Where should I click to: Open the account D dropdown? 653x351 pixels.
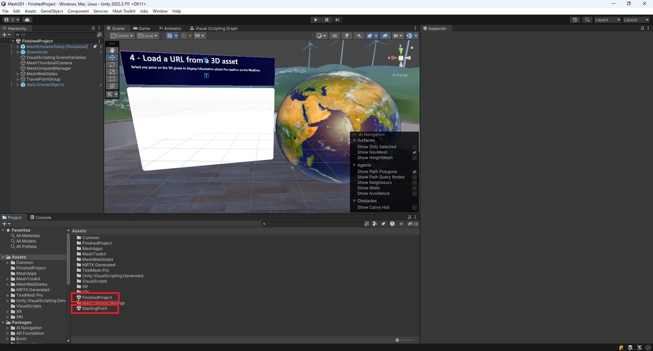(11, 20)
